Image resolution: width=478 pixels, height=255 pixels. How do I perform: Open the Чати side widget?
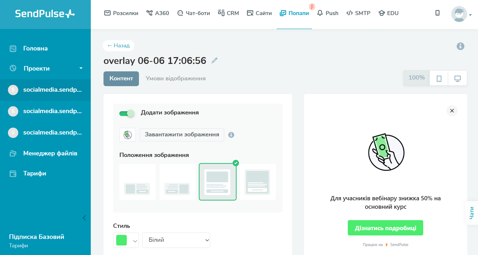(x=472, y=213)
